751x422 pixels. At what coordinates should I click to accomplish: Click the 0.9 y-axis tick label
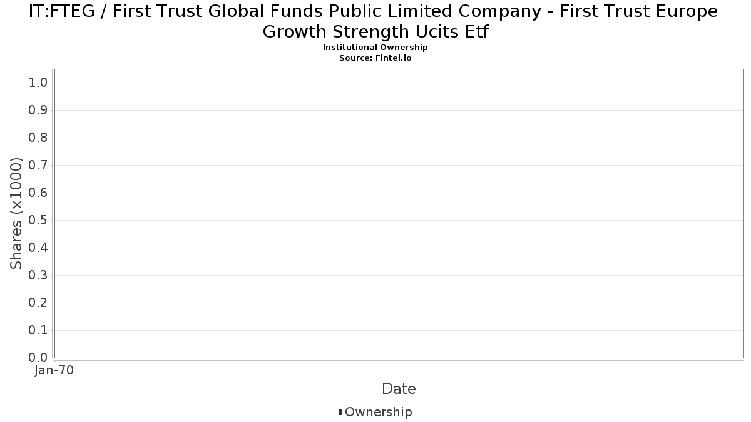(39, 111)
